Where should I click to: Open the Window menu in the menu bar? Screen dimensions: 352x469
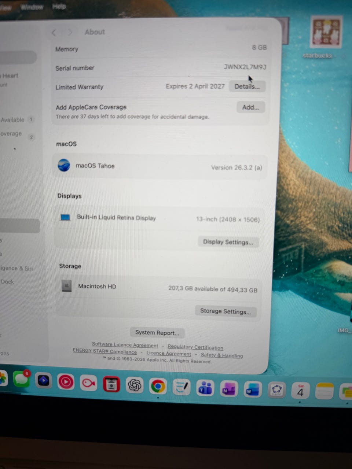(x=32, y=7)
